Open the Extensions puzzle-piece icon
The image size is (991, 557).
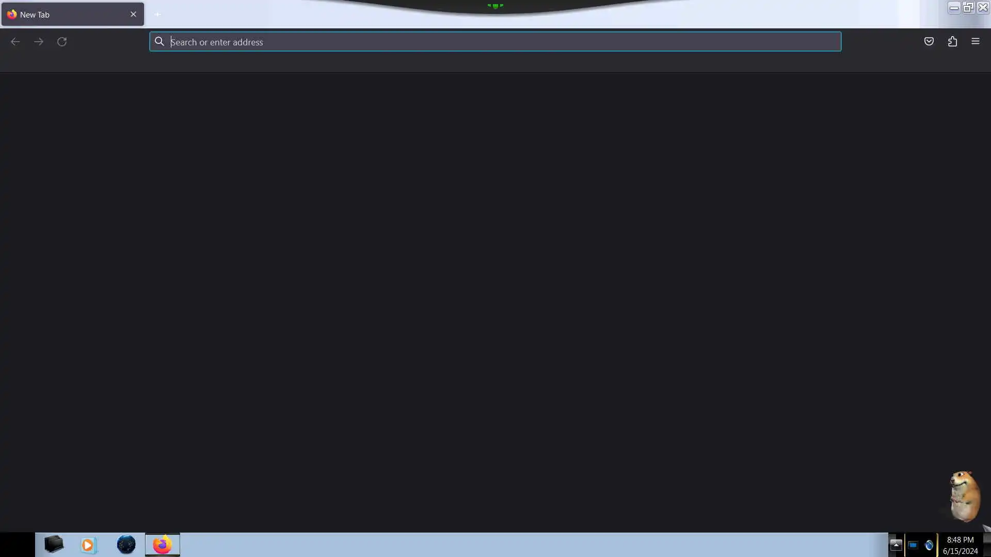pos(952,42)
